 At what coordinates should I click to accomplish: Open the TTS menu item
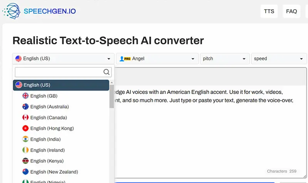pos(269,11)
